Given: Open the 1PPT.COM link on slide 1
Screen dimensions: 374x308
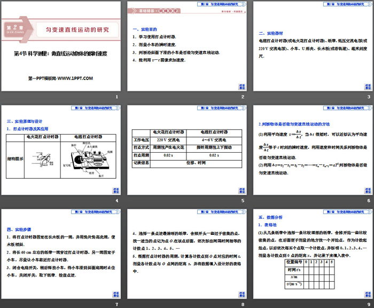Looking at the screenshot, I should tap(60, 78).
